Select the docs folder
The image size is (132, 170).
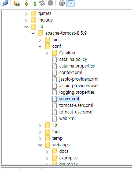click(x=64, y=151)
